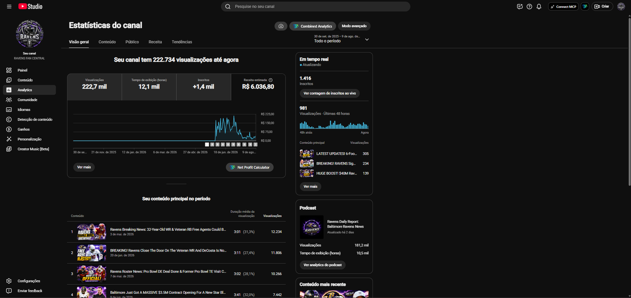The image size is (631, 298).
Task: Open Conteúdo icon in the sidebar
Action: point(9,80)
